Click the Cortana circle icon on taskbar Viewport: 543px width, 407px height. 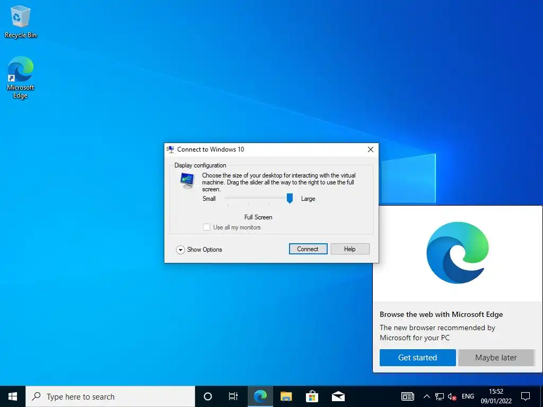(x=208, y=396)
